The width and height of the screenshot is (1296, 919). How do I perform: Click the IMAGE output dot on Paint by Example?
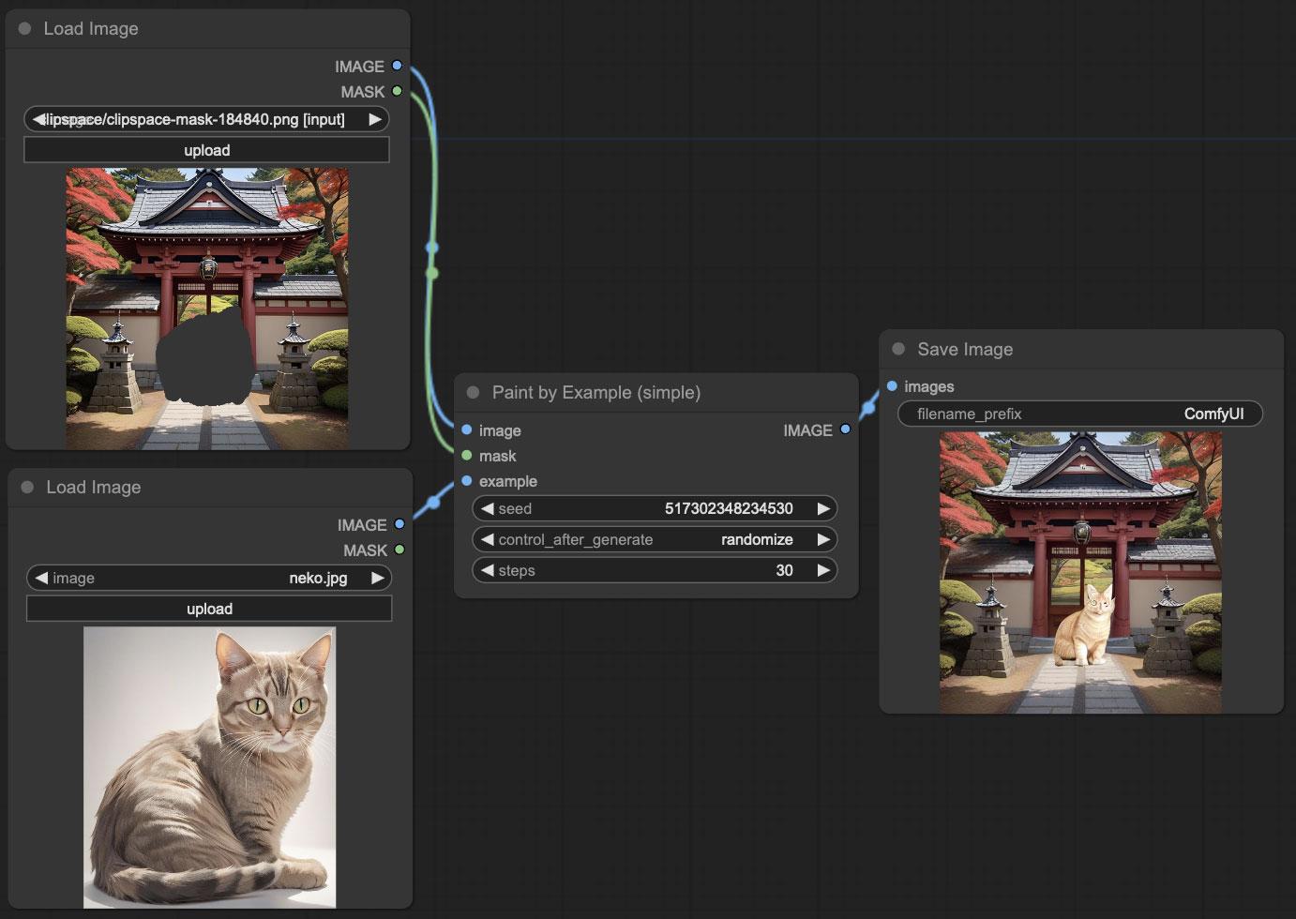(x=845, y=429)
